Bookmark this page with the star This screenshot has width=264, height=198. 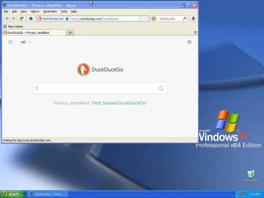click(x=141, y=19)
